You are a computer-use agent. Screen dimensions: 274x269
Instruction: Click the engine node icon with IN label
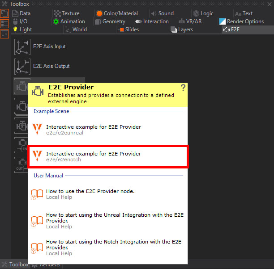21,145
